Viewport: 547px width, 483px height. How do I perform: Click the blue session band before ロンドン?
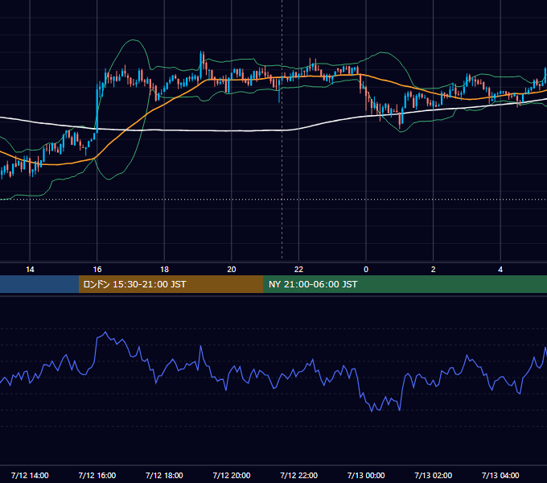pyautogui.click(x=39, y=284)
